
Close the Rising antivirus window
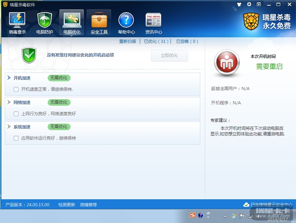[289, 4]
